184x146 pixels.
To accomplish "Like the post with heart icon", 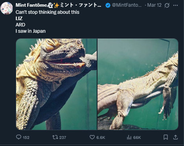I will [92, 137].
